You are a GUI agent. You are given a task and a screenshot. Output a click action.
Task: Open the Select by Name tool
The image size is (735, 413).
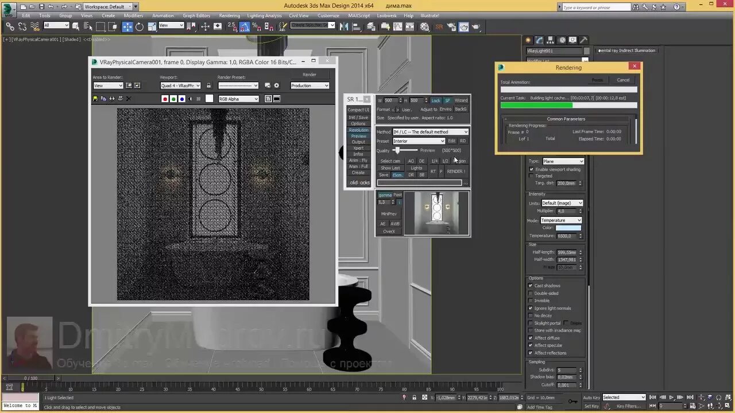click(x=88, y=26)
